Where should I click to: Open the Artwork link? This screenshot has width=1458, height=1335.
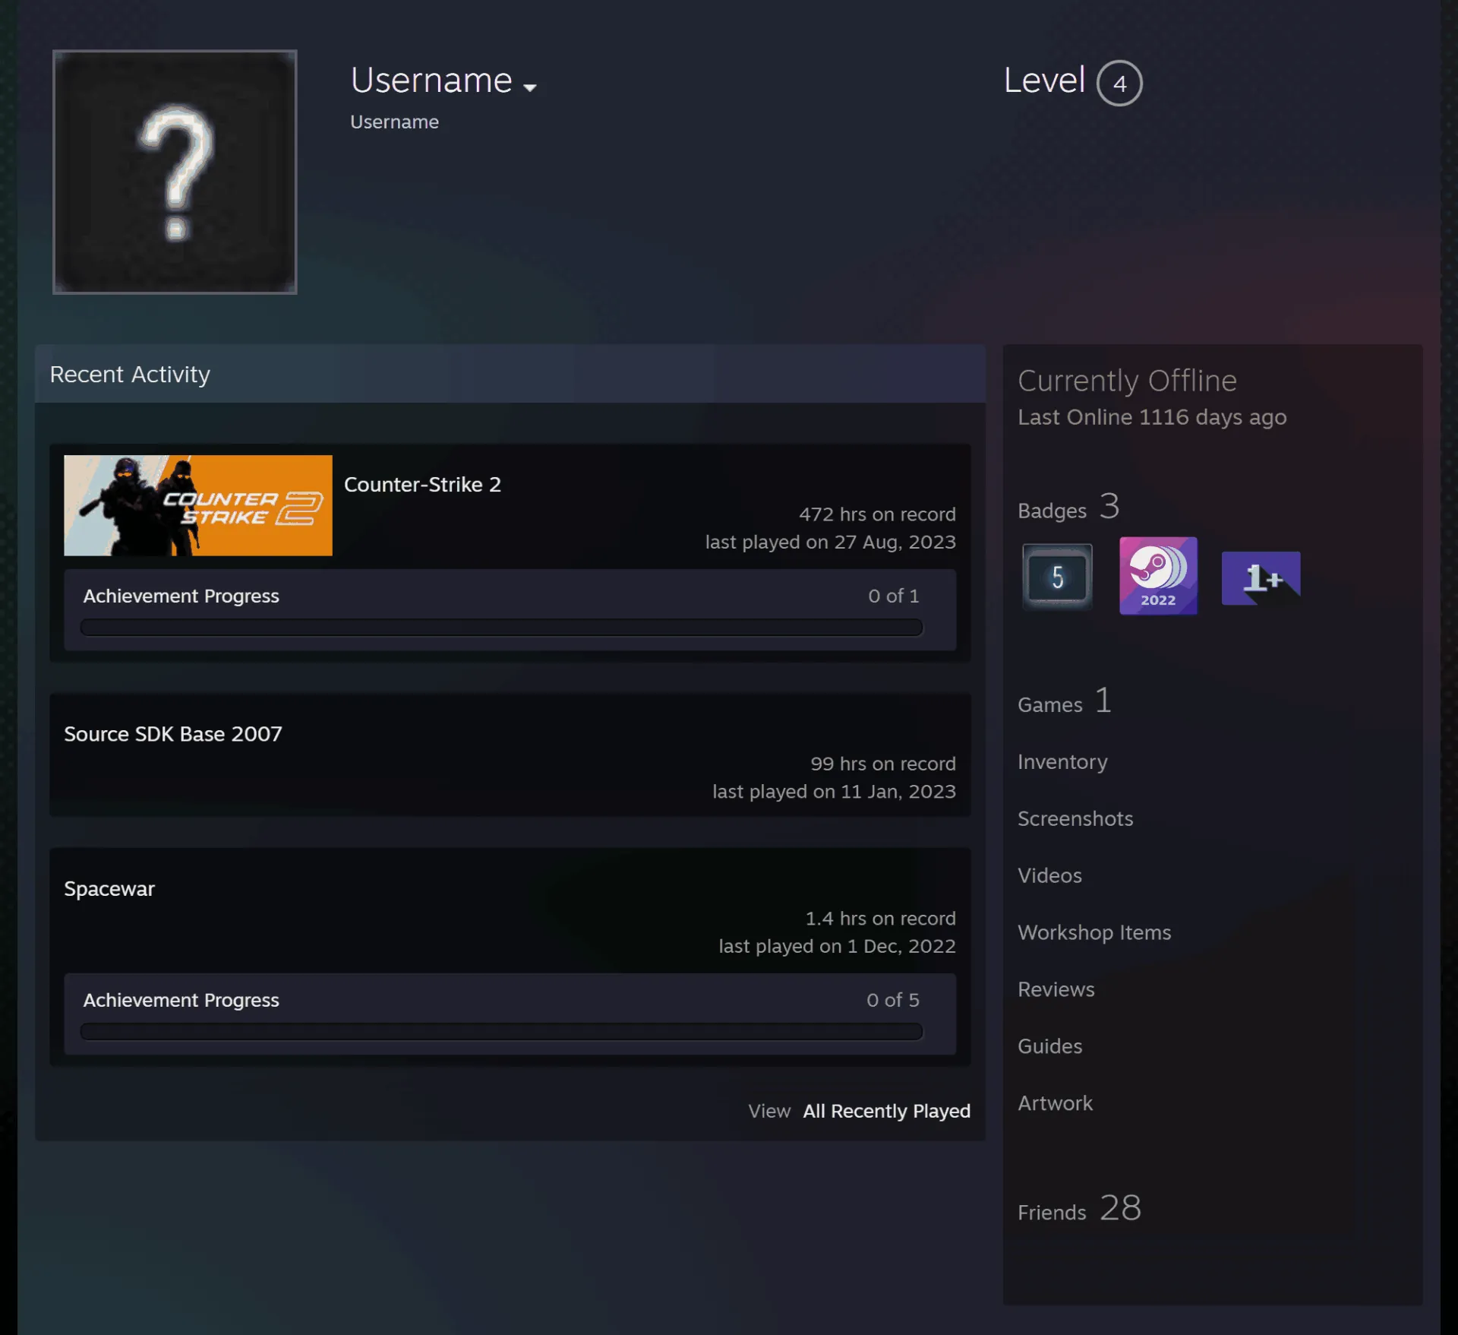pos(1055,1103)
